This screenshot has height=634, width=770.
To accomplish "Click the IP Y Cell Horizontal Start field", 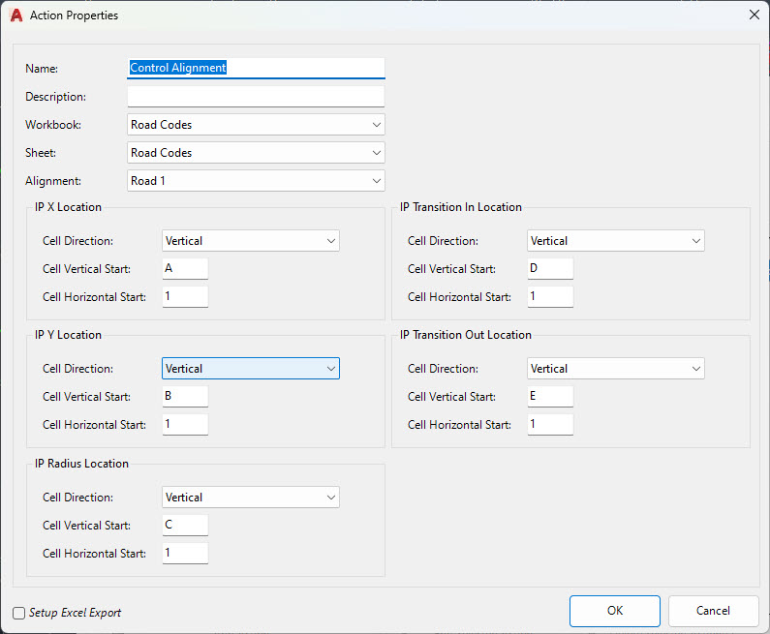I will click(x=185, y=425).
